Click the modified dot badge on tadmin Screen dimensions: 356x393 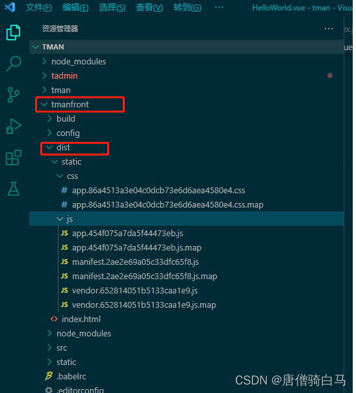330,75
